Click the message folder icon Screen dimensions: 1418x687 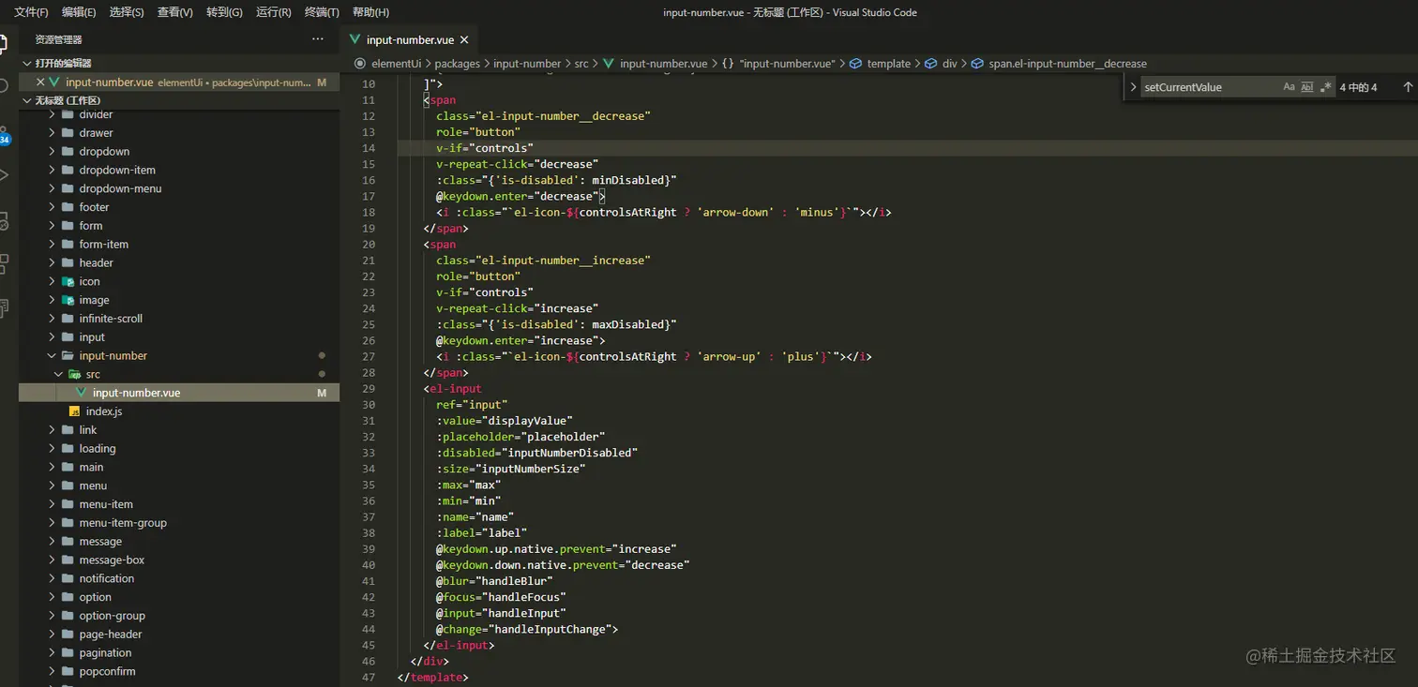(x=68, y=542)
